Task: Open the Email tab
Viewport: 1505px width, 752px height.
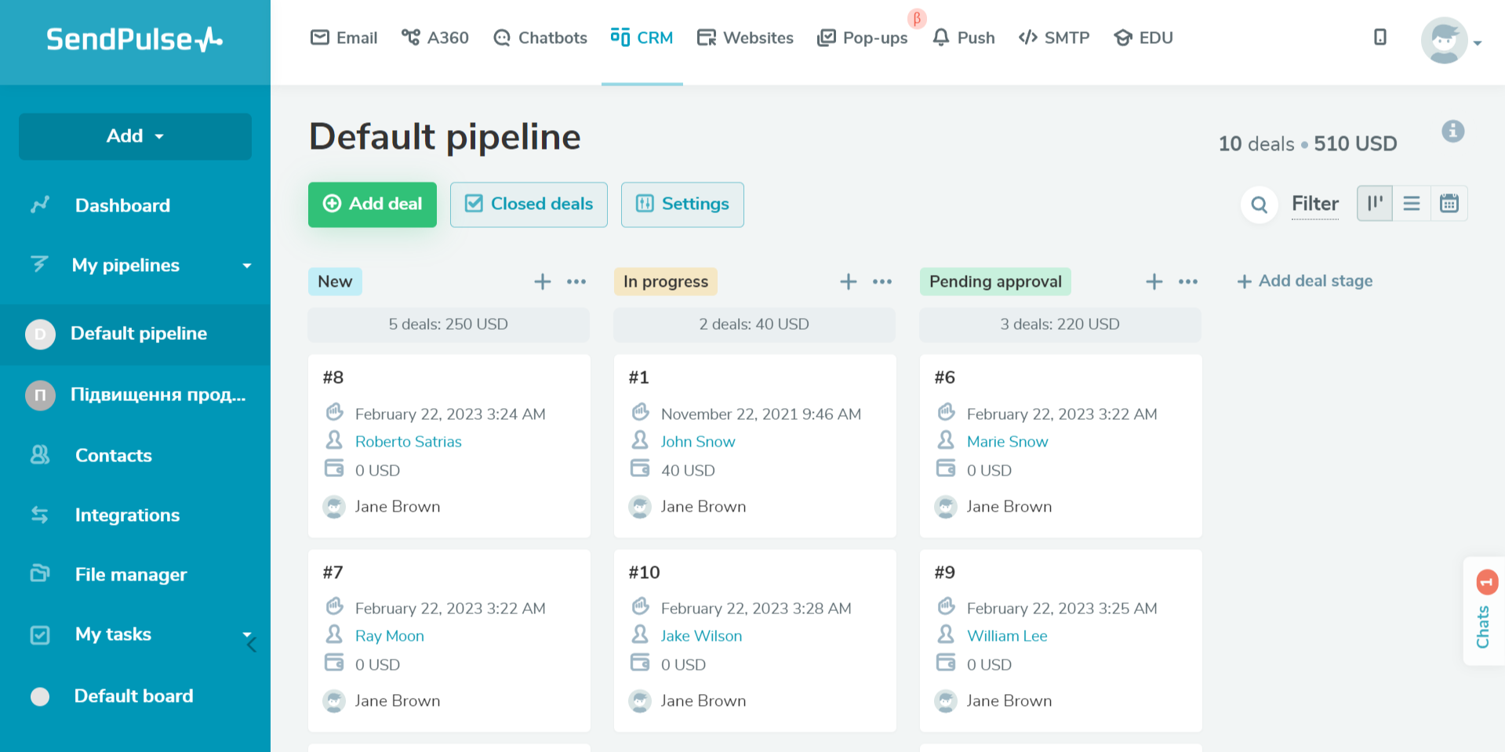Action: 344,38
